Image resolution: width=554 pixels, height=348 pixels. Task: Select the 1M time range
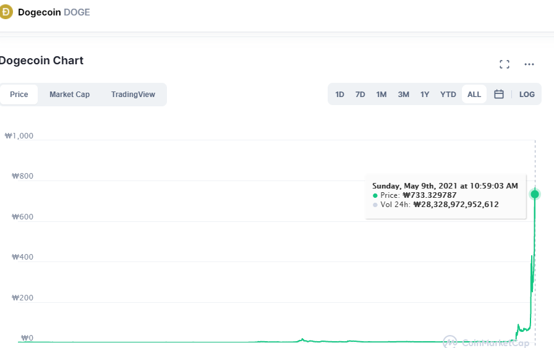tap(381, 95)
